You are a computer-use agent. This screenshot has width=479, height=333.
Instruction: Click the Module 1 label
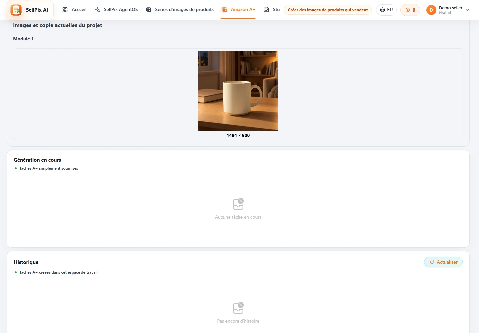[x=23, y=39]
